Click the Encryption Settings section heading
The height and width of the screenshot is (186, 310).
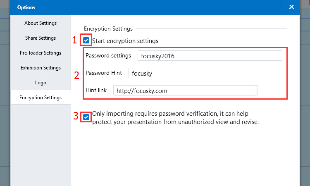(x=108, y=29)
